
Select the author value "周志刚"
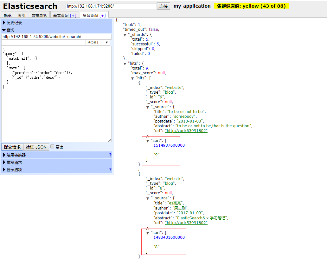pyautogui.click(x=180, y=208)
